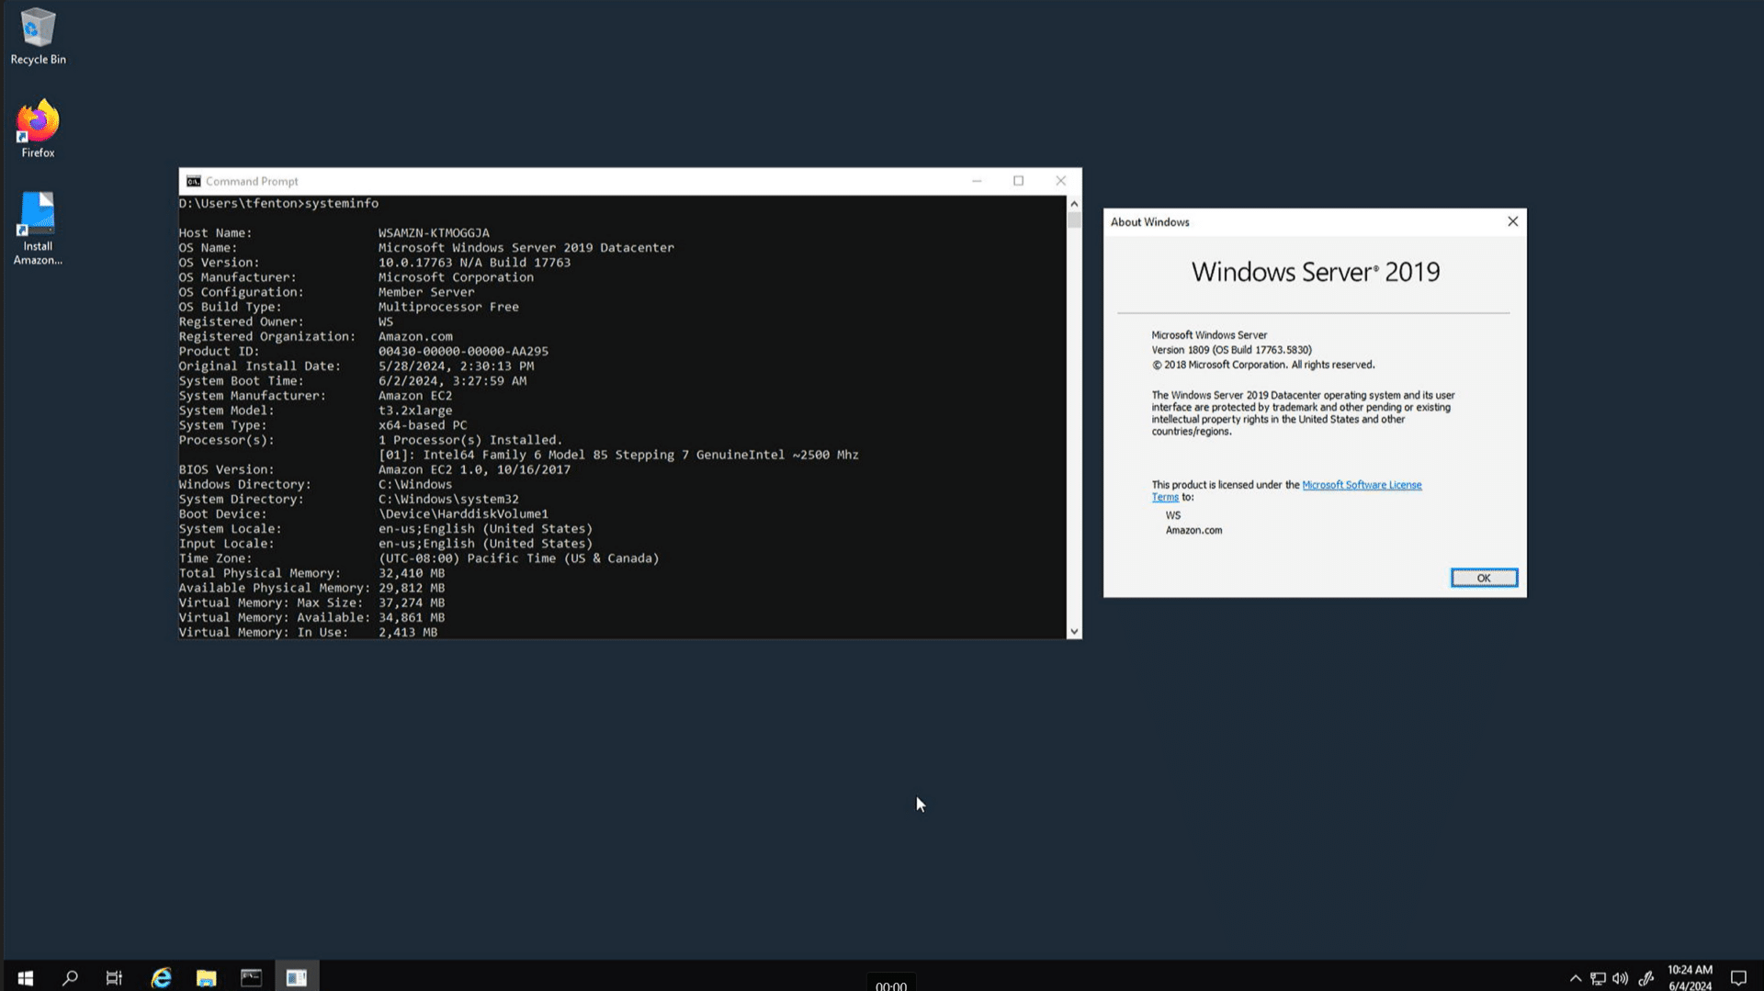Viewport: 1764px width, 991px height.
Task: Click licensee 'Amazon.com' in About Windows
Action: [1193, 530]
